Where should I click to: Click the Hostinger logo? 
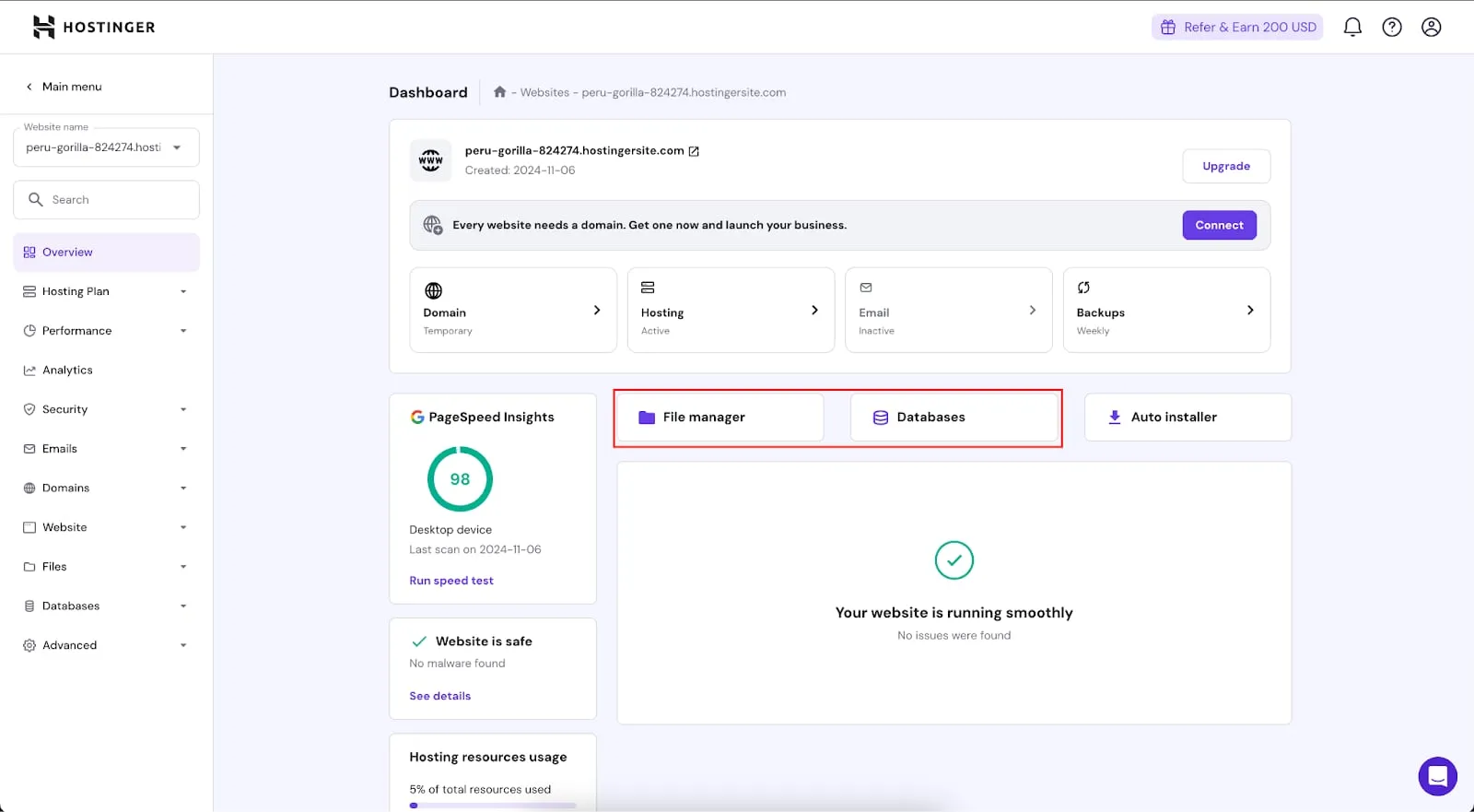[93, 27]
